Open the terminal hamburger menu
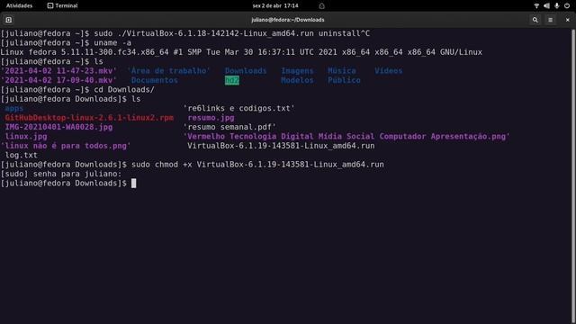 550,20
